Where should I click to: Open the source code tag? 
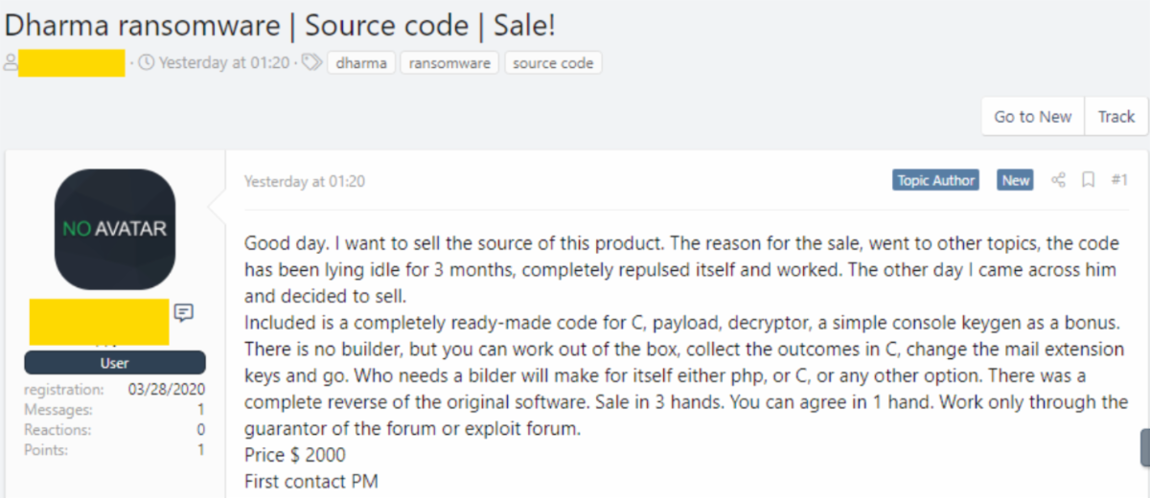click(553, 63)
